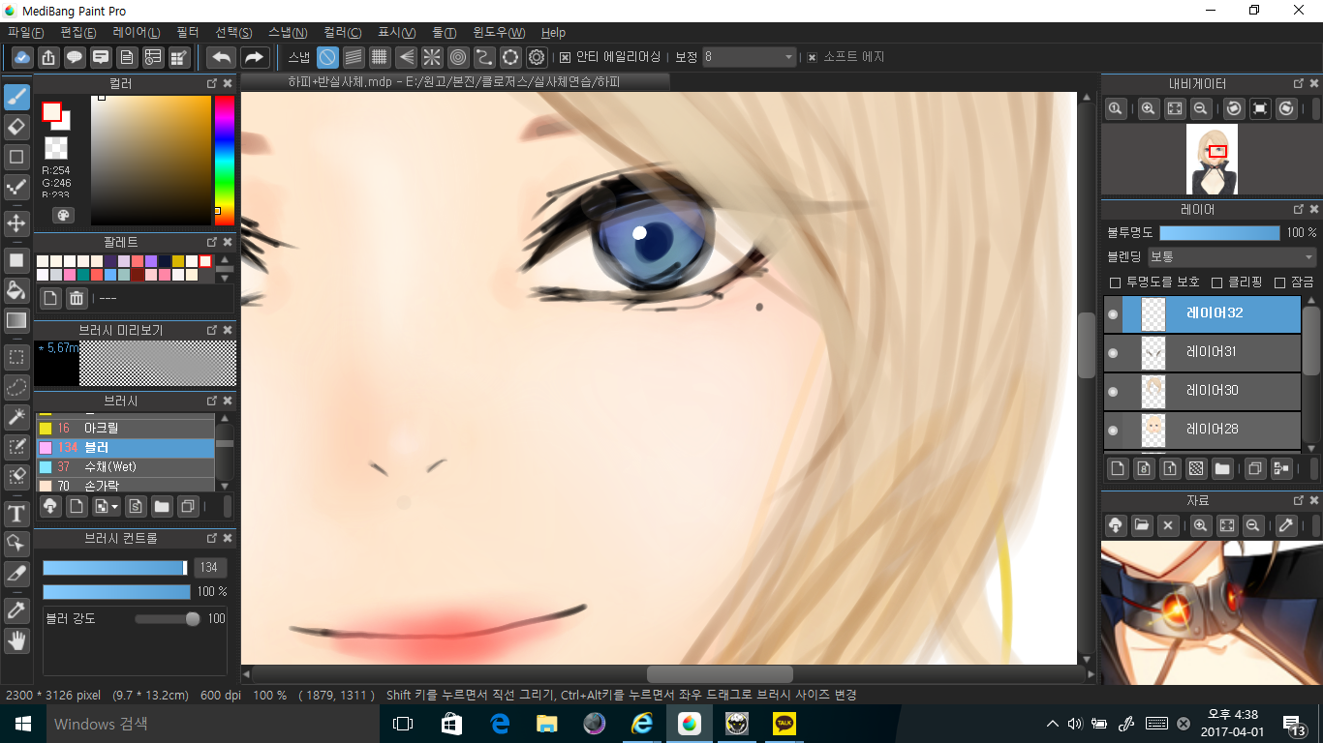Screen dimensions: 1323x743
Task: Rotate view left in Navigator
Action: pyautogui.click(x=1234, y=109)
